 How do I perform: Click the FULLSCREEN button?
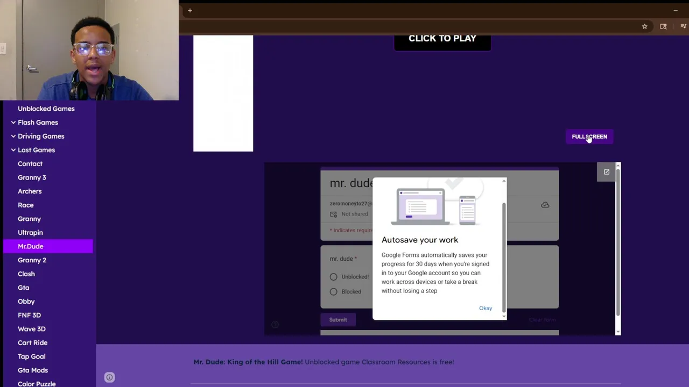coord(589,137)
